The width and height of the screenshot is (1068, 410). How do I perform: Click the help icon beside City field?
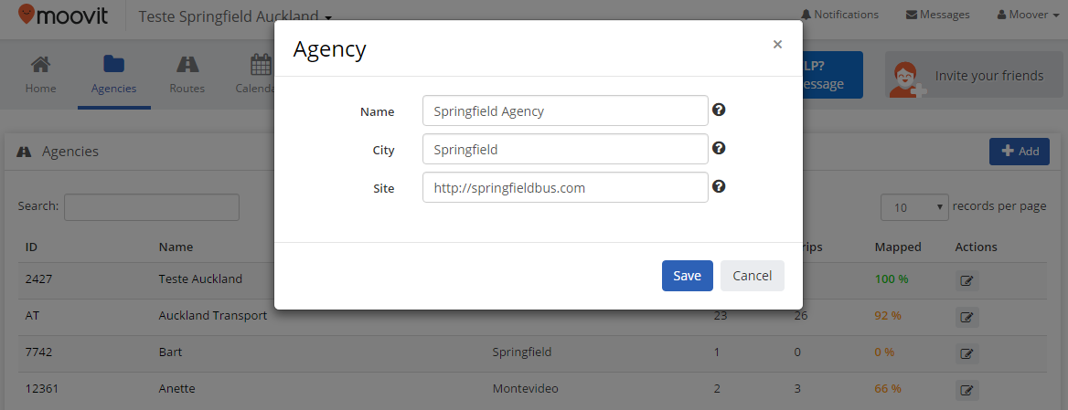718,148
